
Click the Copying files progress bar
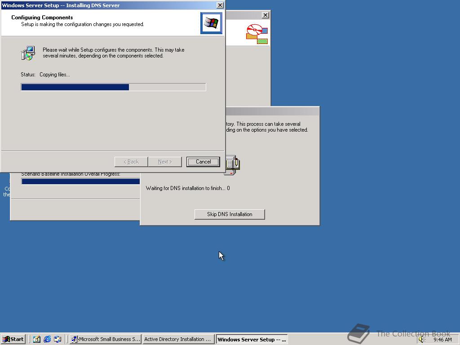click(114, 87)
